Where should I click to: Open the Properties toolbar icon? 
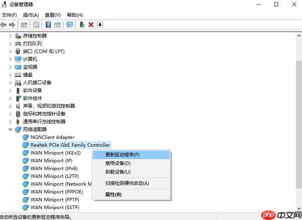pyautogui.click(x=36, y=25)
